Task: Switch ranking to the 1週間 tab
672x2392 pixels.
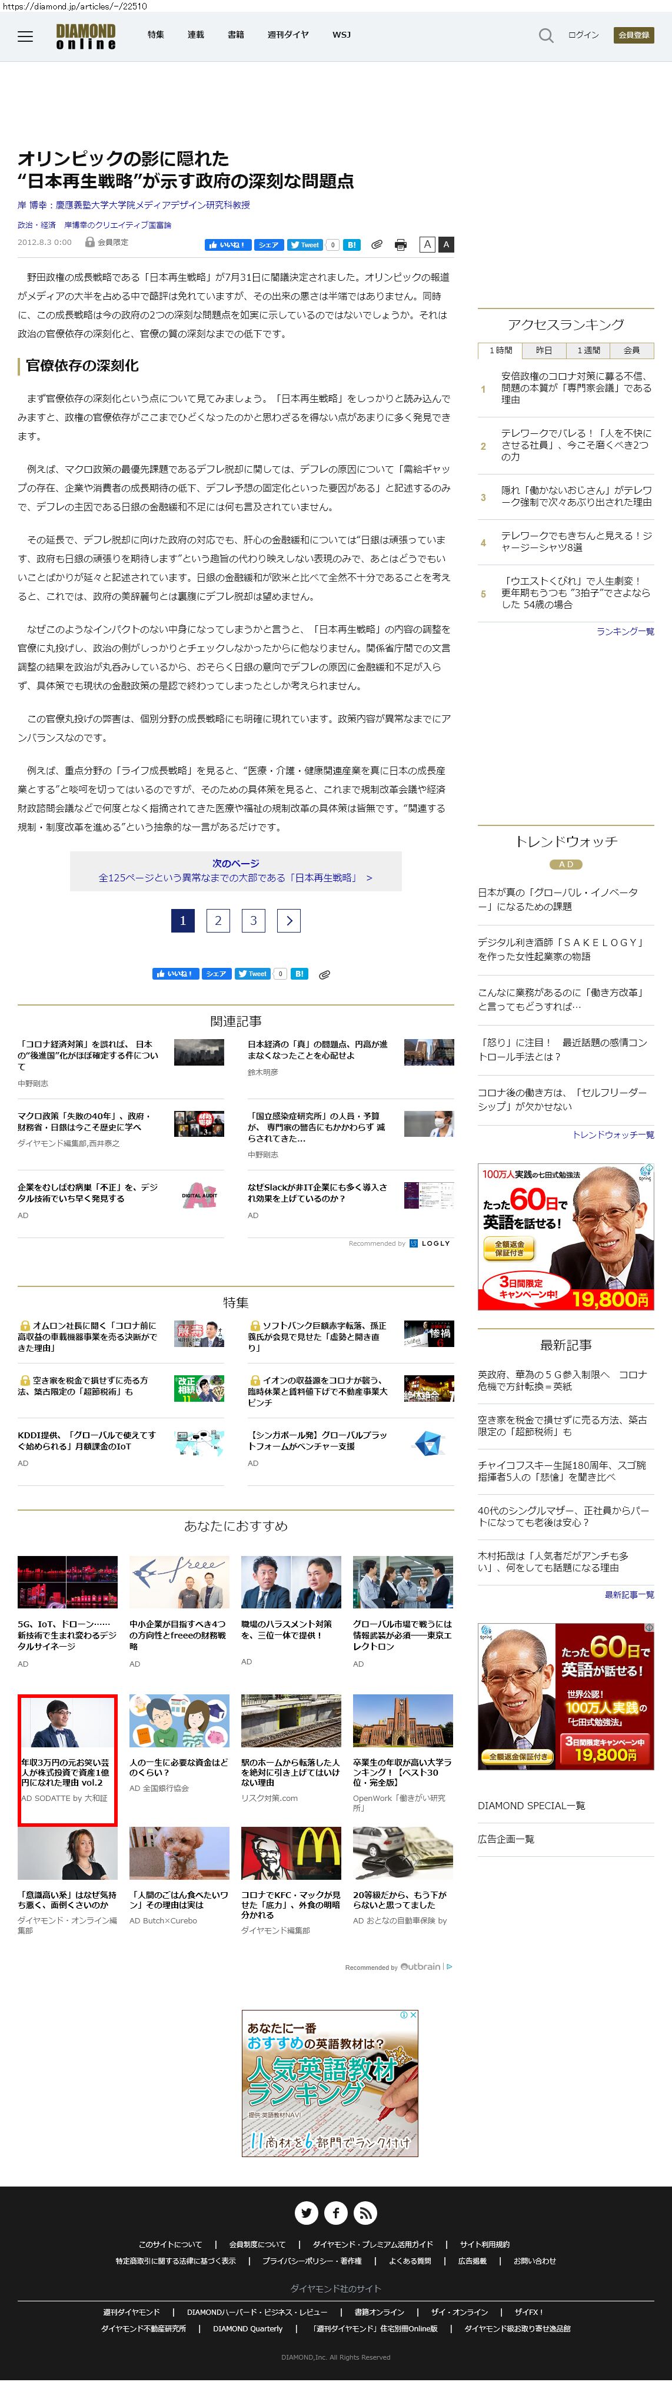Action: (x=587, y=350)
